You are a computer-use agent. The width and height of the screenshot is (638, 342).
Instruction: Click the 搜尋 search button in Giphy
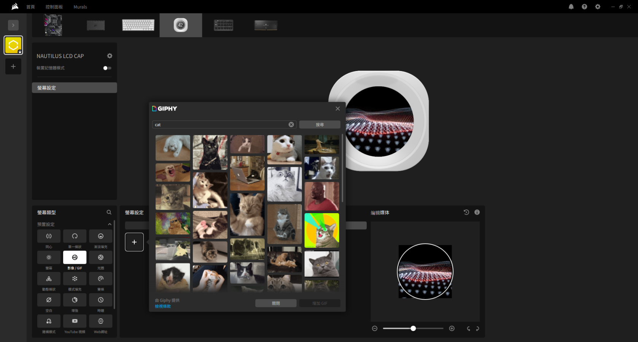320,125
